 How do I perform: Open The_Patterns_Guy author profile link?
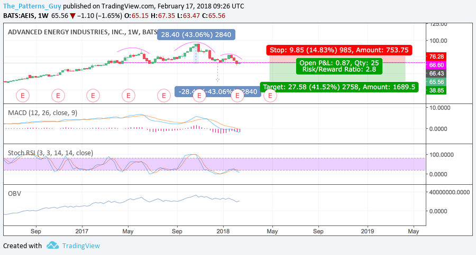point(32,6)
